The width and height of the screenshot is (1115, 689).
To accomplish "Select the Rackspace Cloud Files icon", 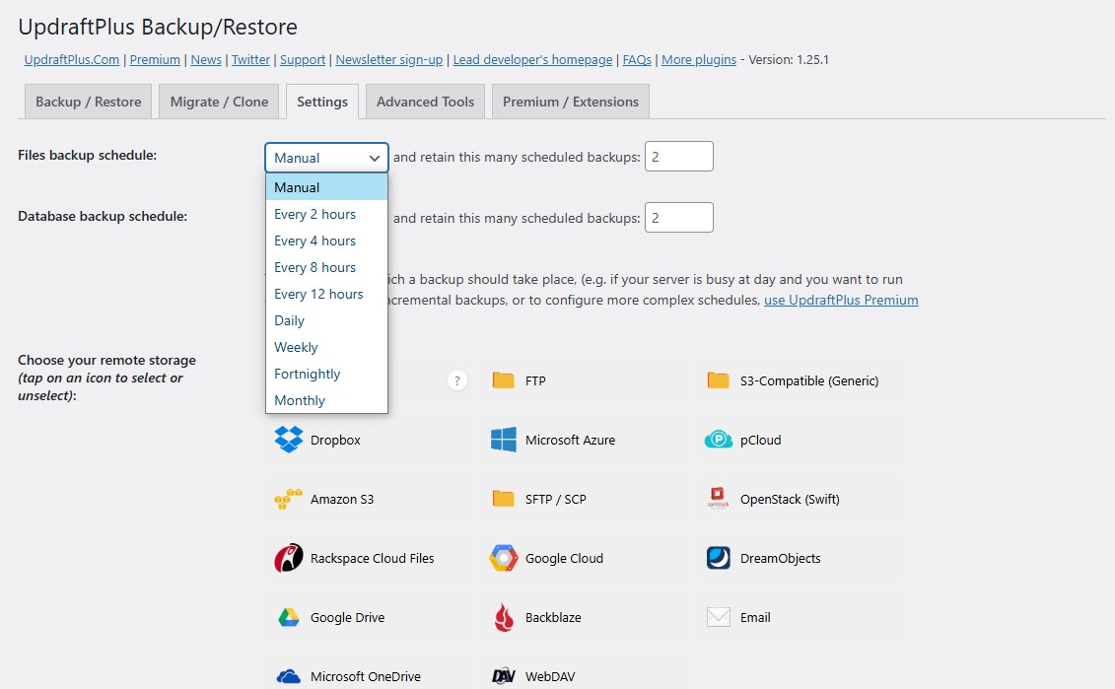I will click(289, 558).
